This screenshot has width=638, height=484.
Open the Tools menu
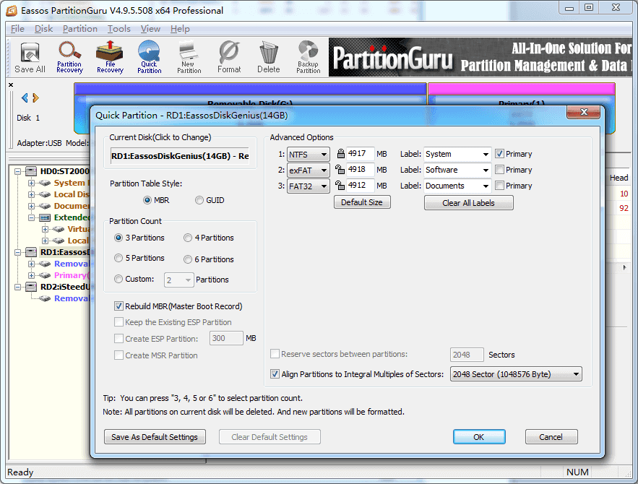tap(118, 29)
